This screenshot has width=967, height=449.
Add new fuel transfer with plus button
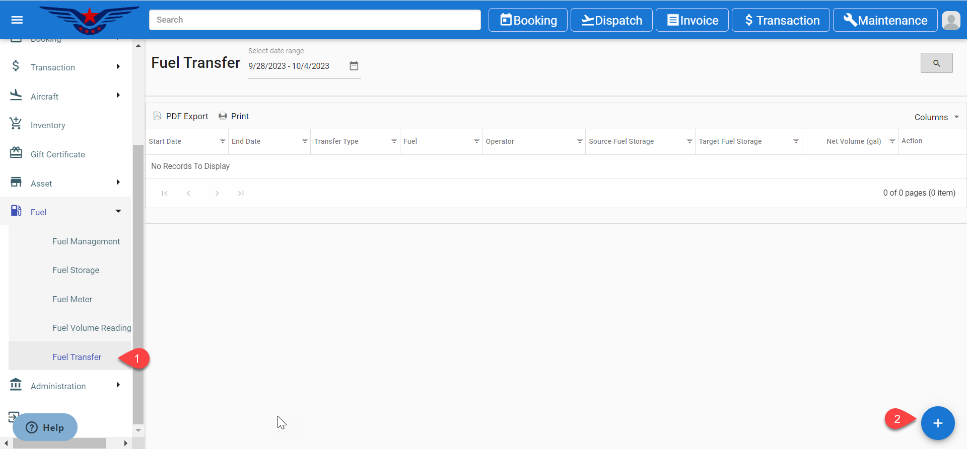click(937, 423)
